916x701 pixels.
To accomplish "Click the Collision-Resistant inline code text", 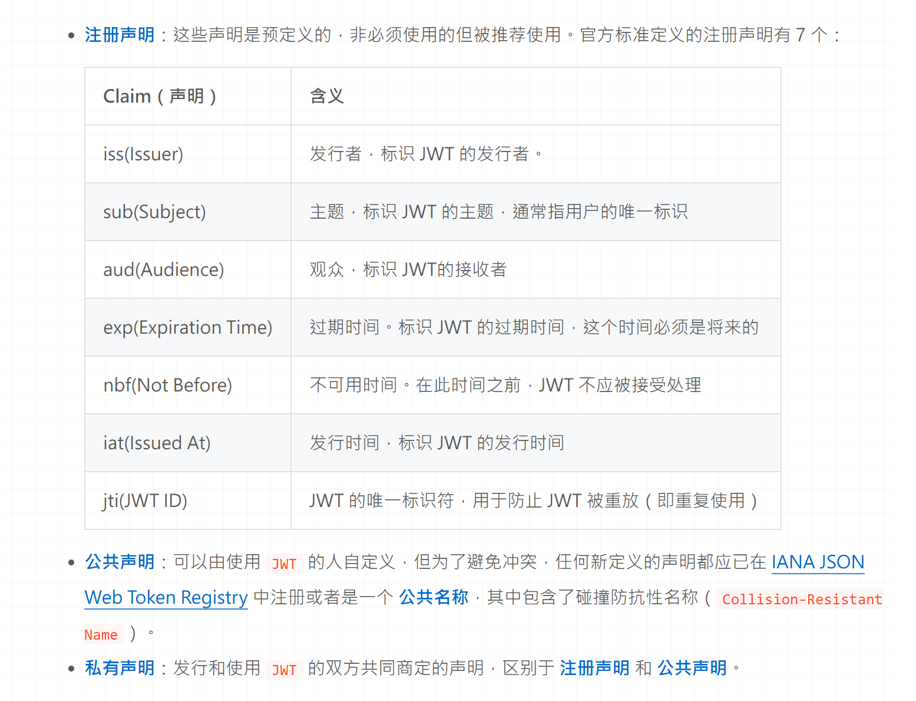I will point(802,600).
